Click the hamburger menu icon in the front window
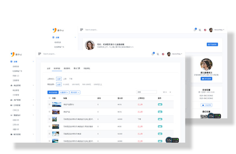This screenshot has width=236, height=154. 40,54
